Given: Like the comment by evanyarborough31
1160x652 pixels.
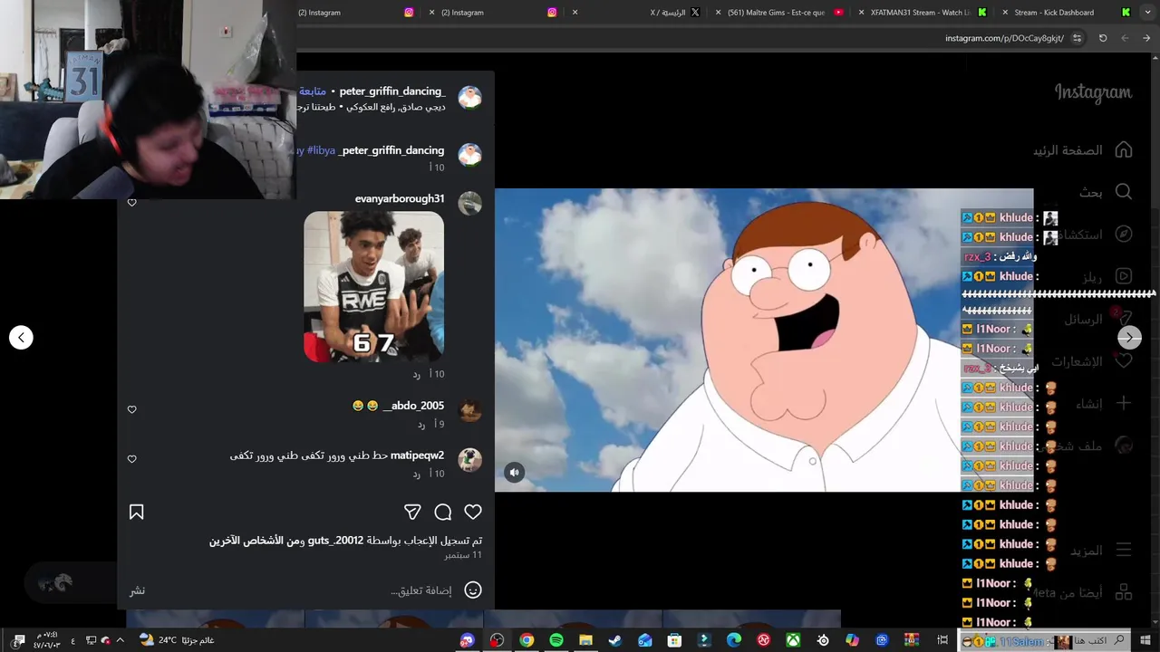Looking at the screenshot, I should (131, 203).
